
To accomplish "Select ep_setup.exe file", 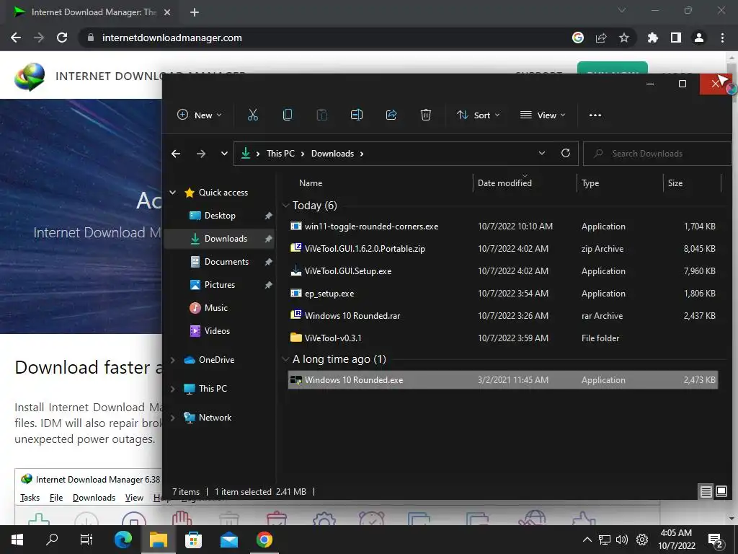I will pyautogui.click(x=502, y=294).
